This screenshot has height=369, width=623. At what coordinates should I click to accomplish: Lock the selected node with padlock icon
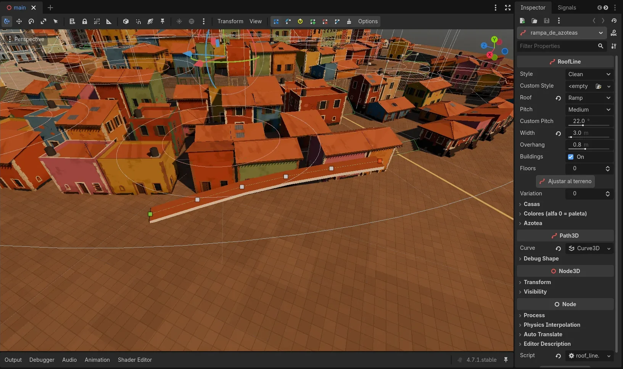pos(85,21)
